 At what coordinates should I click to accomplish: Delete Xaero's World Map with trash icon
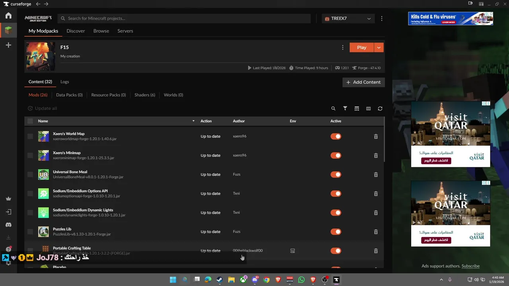coord(376,136)
